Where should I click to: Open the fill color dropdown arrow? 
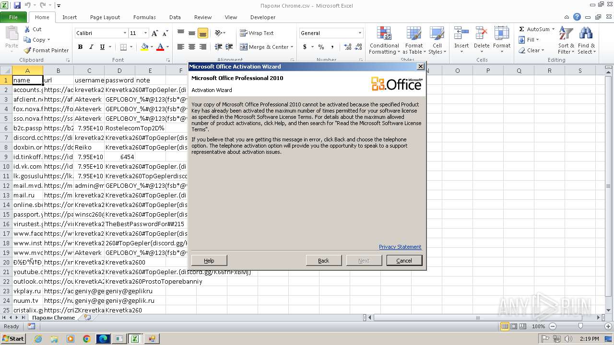click(152, 47)
